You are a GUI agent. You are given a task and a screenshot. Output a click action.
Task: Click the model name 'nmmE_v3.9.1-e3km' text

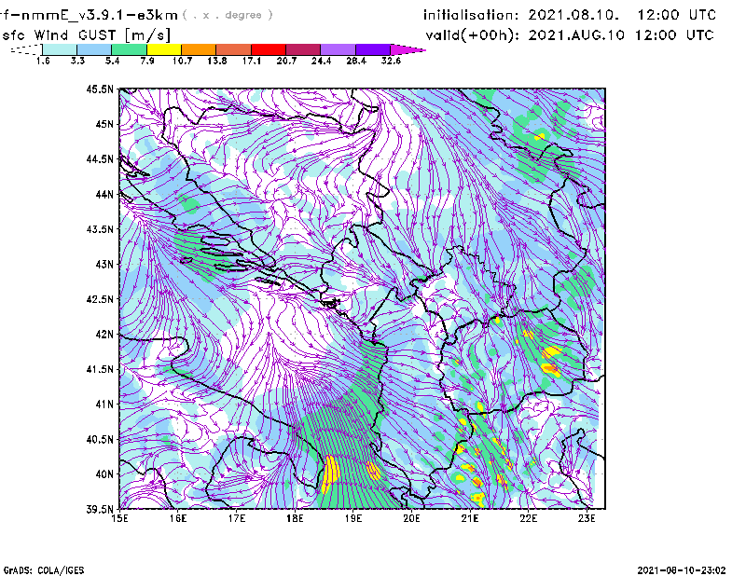[x=99, y=15]
